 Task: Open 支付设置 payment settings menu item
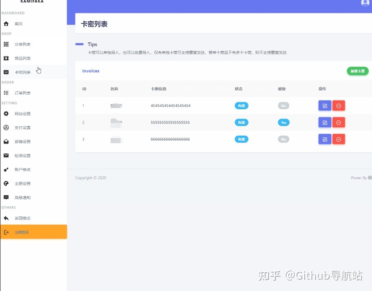[x=23, y=128]
